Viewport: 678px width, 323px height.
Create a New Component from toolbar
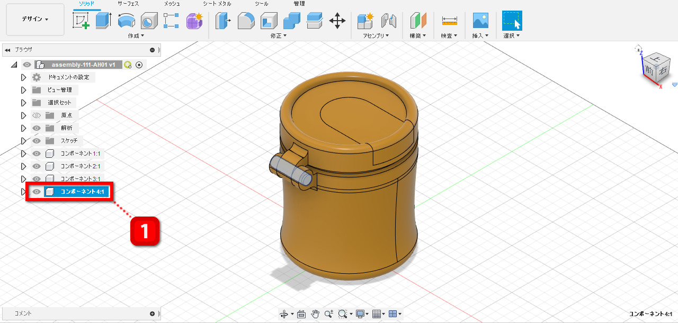pyautogui.click(x=365, y=21)
